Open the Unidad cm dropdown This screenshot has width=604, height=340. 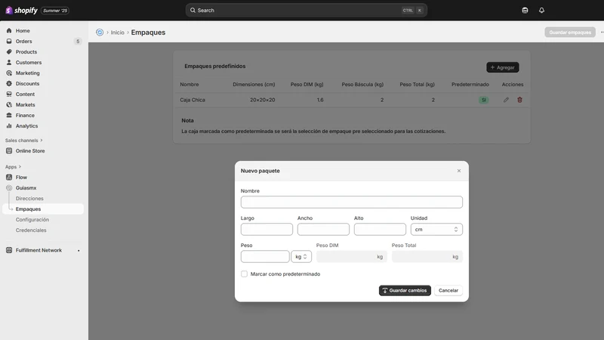click(x=436, y=230)
